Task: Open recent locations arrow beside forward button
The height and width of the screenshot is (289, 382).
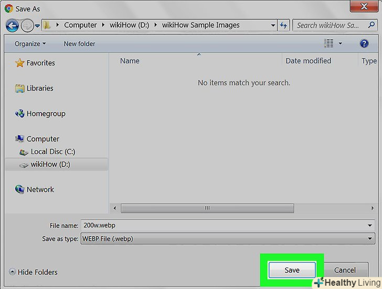Action: click(x=37, y=25)
